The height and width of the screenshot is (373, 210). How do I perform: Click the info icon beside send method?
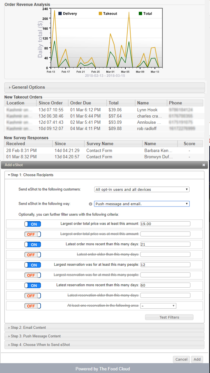(x=91, y=204)
